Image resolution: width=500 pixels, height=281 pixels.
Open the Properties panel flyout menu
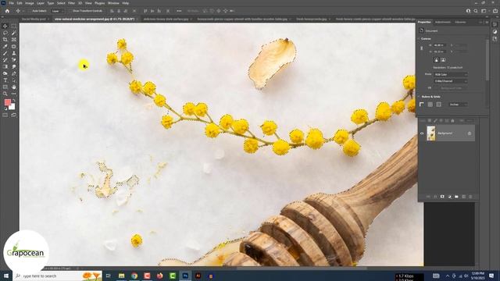point(487,23)
